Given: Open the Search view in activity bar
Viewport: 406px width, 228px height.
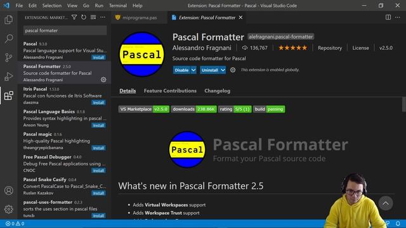Looking at the screenshot, I should point(8,39).
